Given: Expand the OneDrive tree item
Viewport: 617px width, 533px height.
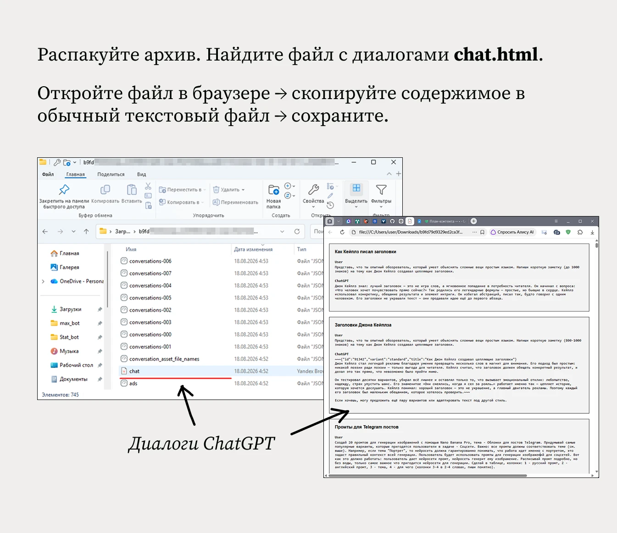Looking at the screenshot, I should (43, 281).
